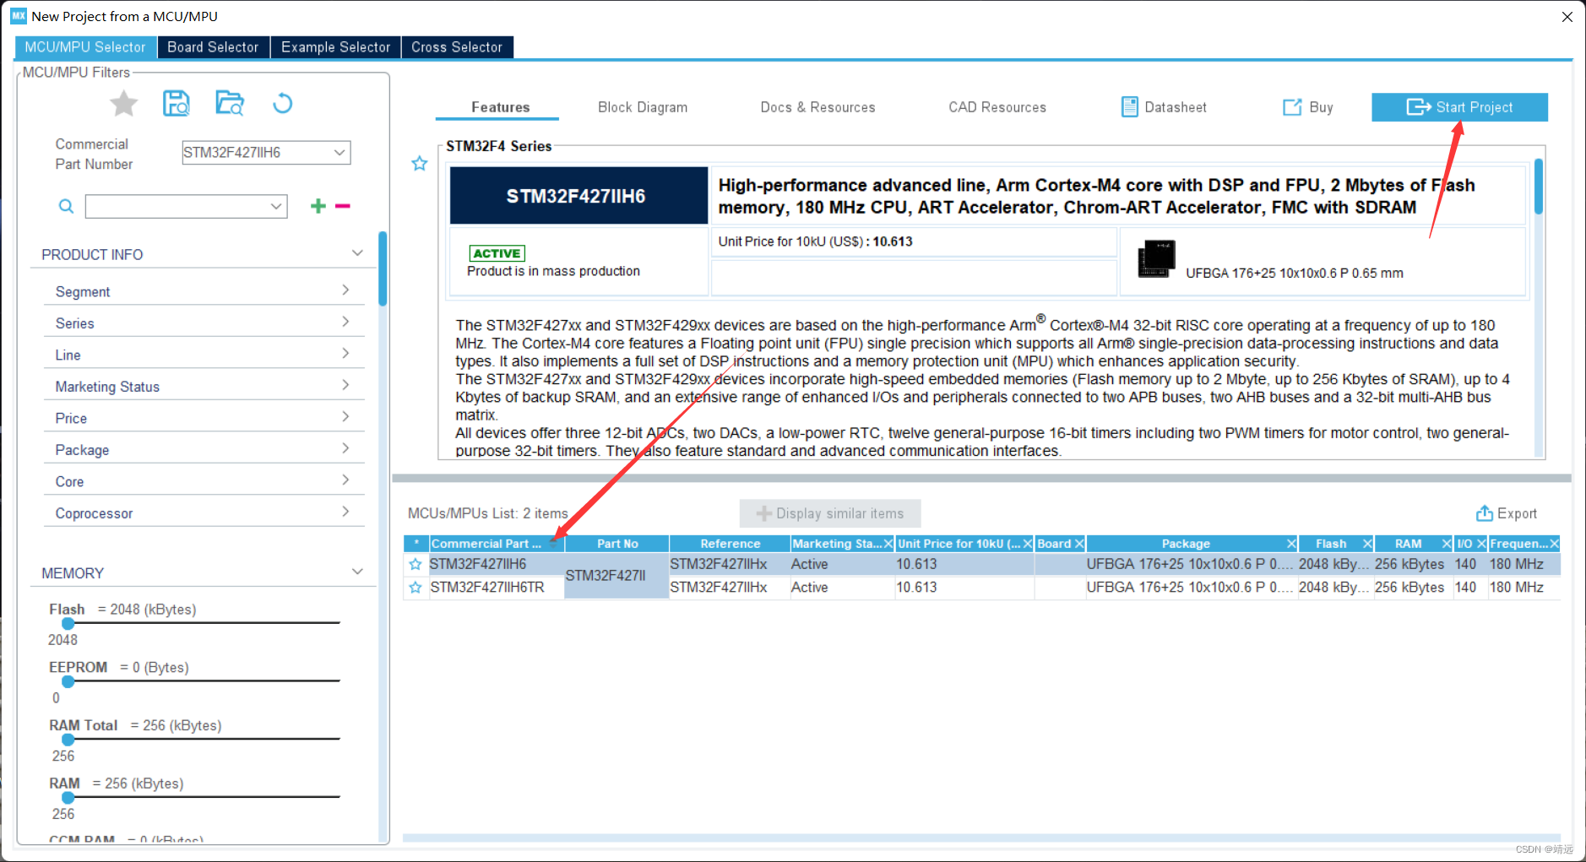Expand the Line filter
This screenshot has height=862, width=1586.
pyautogui.click(x=345, y=354)
